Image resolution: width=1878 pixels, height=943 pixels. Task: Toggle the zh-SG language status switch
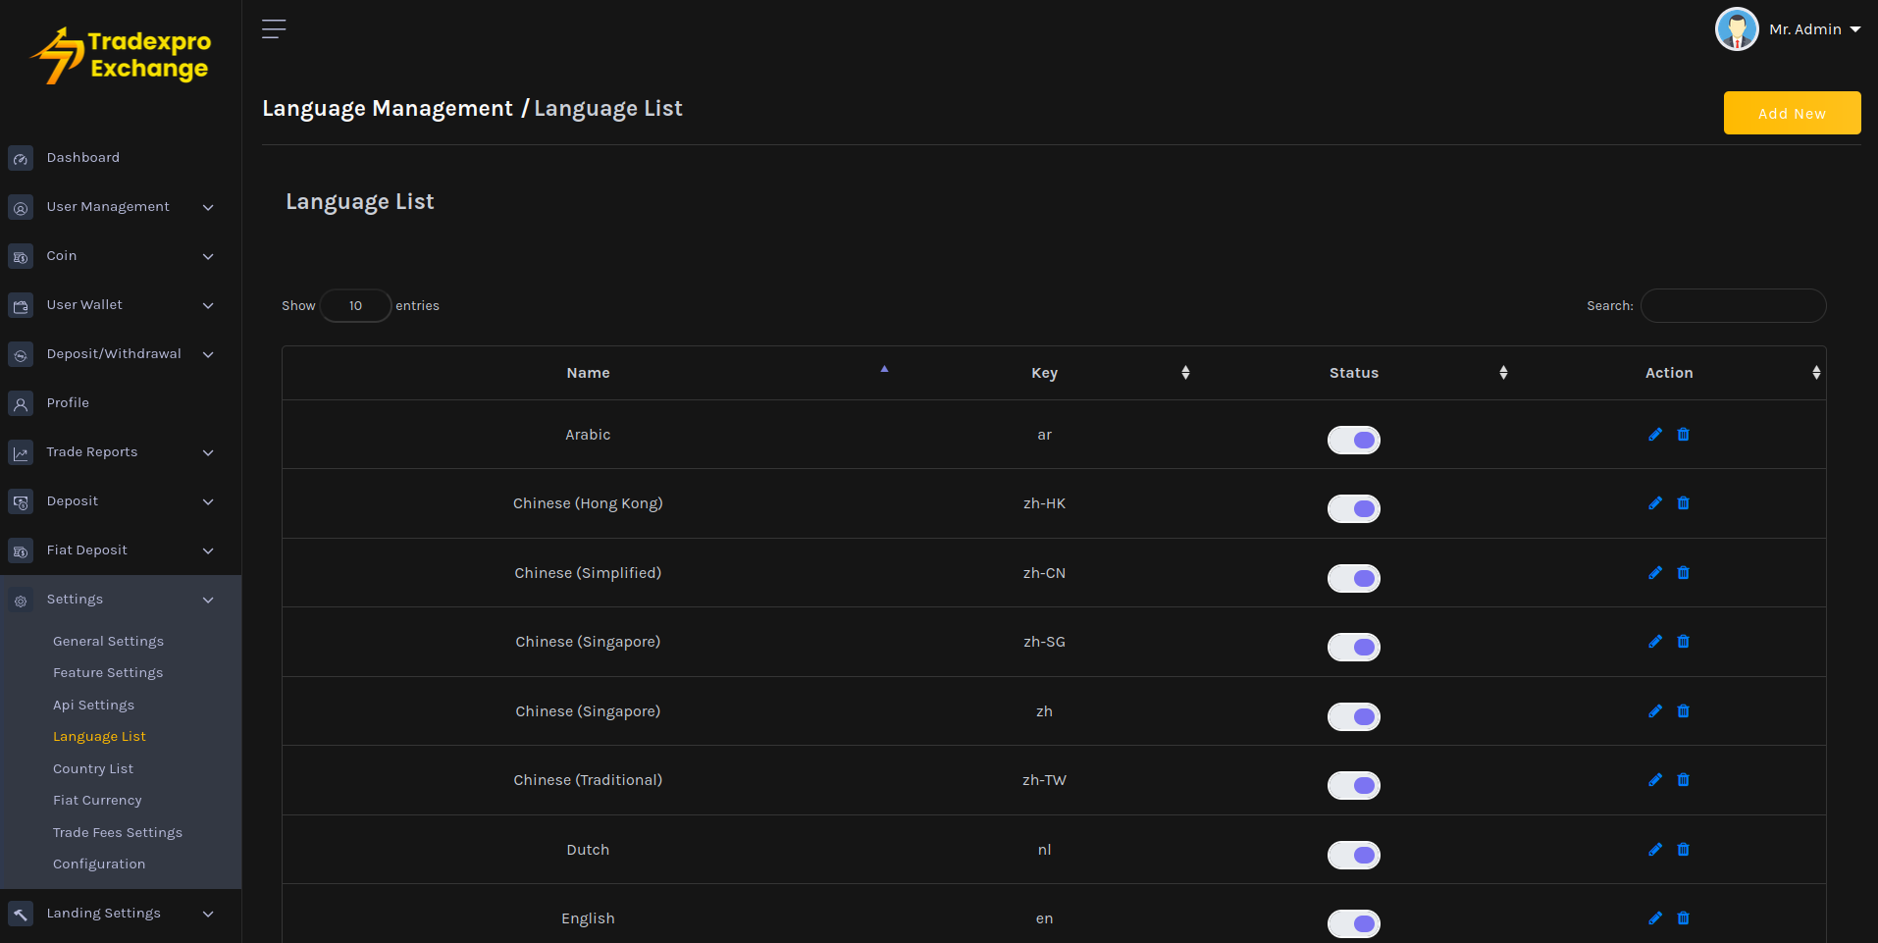tap(1353, 647)
